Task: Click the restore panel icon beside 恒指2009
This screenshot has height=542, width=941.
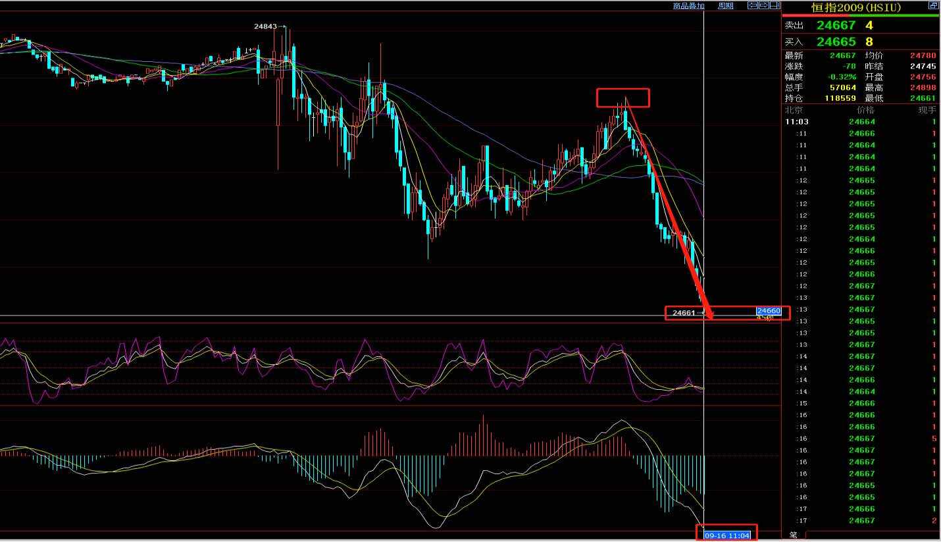Action: (933, 5)
